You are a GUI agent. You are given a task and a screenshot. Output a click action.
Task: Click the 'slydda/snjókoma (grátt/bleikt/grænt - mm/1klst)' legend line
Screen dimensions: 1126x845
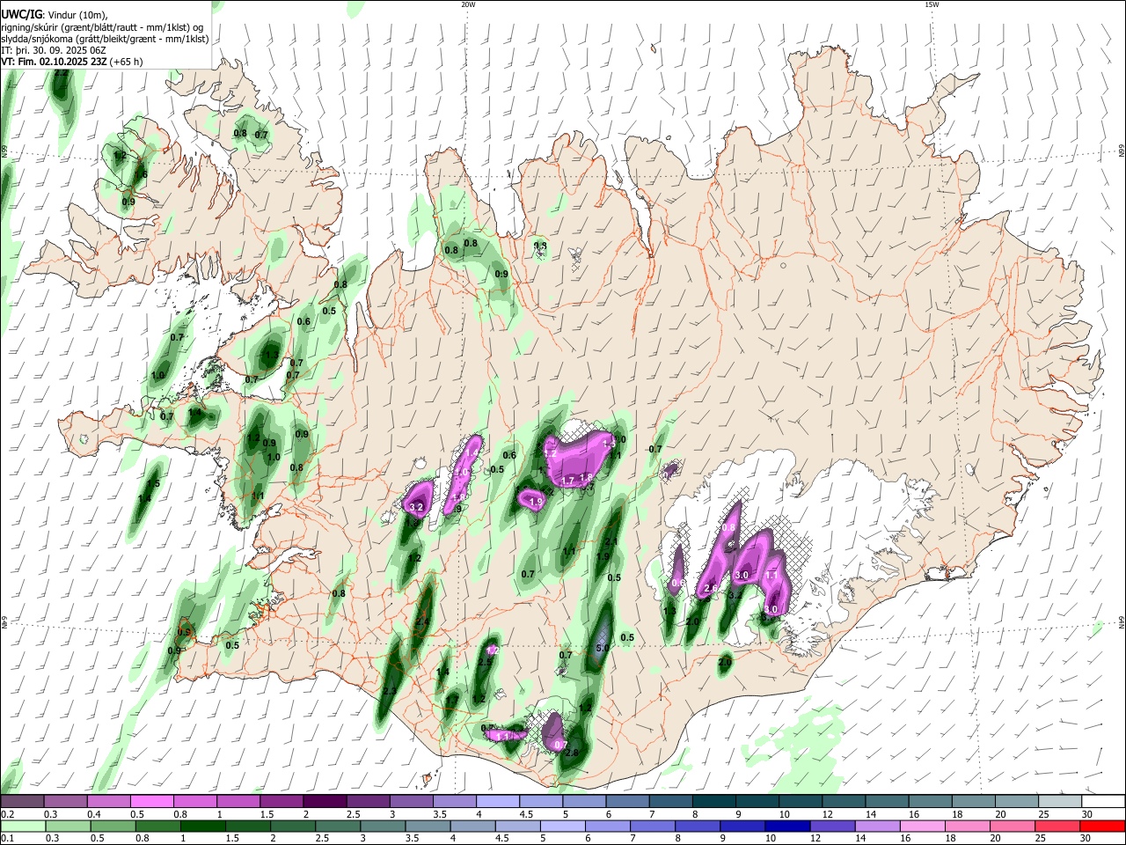click(x=105, y=39)
